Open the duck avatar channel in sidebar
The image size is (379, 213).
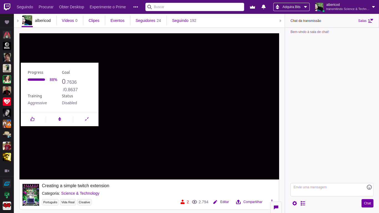coord(7,68)
